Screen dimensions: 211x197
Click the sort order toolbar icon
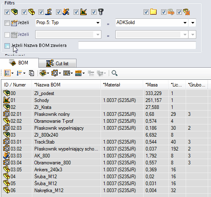pyautogui.click(x=19, y=73)
